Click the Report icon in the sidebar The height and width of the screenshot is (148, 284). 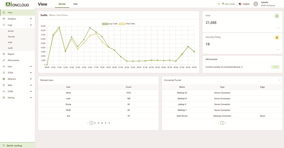(x=4, y=54)
